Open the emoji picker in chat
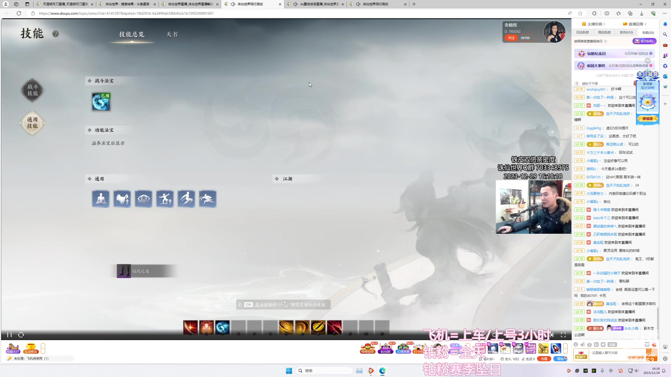671x377 pixels. coord(576,345)
